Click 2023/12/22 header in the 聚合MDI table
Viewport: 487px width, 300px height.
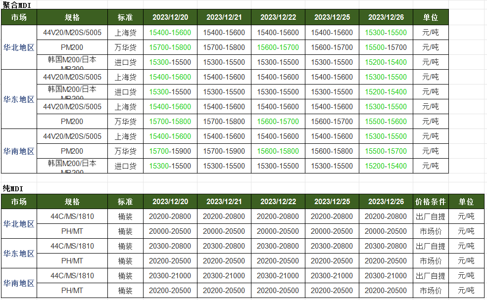(278, 17)
